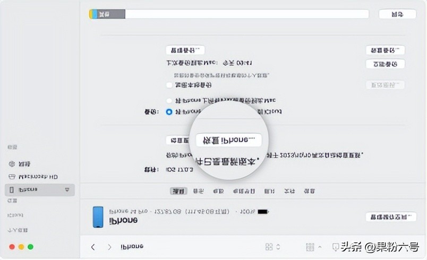The height and width of the screenshot is (260, 427).
Task: Click the selected blue backup radio button
Action: pyautogui.click(x=169, y=112)
